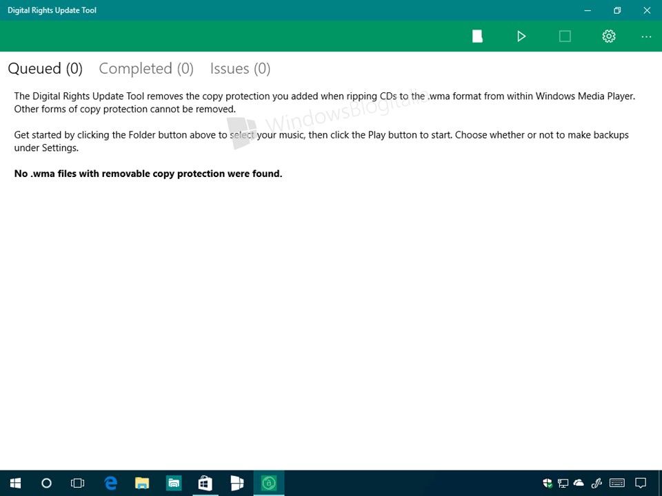Click the paragraph starting "The Digital Rights Update Tool removes"

pyautogui.click(x=325, y=103)
